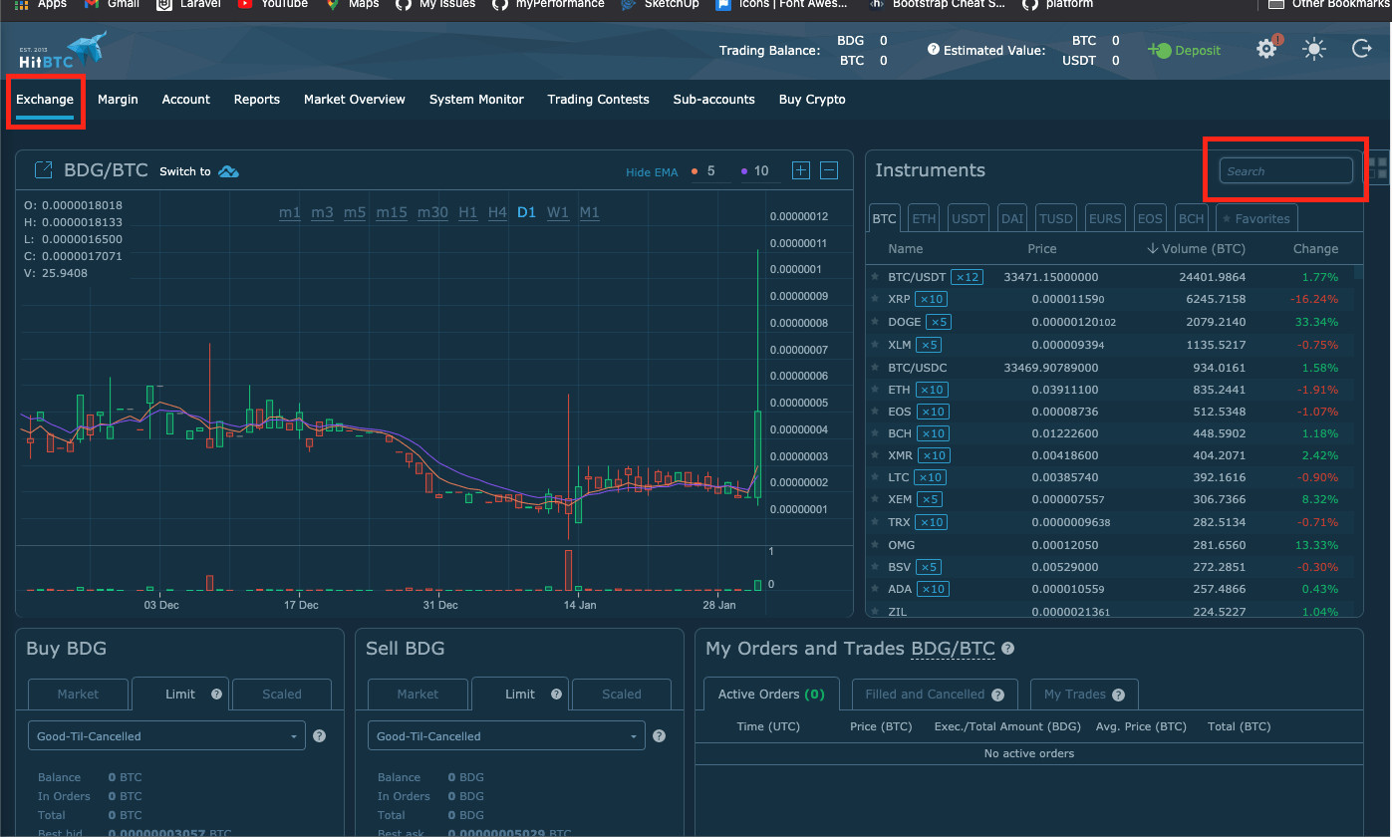Click the logout icon
The width and height of the screenshot is (1392, 837).
click(x=1362, y=48)
